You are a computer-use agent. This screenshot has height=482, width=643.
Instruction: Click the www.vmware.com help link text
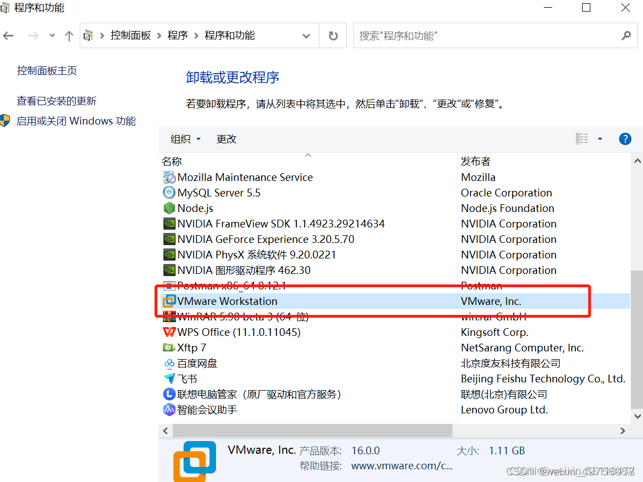tap(402, 466)
